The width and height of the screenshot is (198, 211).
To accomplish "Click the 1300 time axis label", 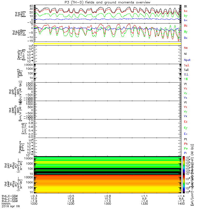I will pos(107,204).
